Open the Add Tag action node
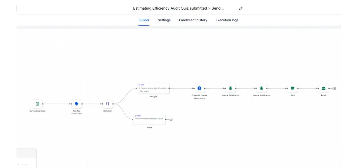Viewport: 361px width, 168px height. (x=76, y=104)
